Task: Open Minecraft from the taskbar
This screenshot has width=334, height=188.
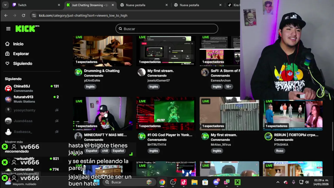Action: (x=237, y=182)
